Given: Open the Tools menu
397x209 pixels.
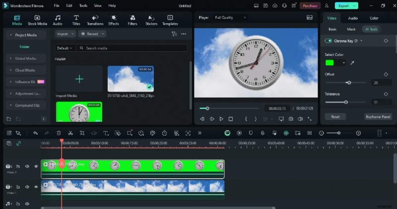Looking at the screenshot, I should 83,6.
